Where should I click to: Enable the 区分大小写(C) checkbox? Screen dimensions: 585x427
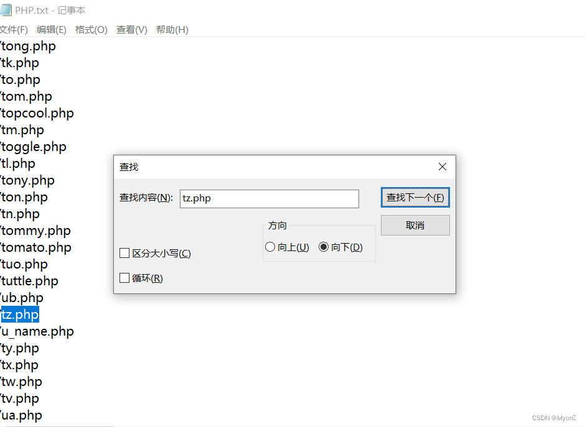coord(124,253)
